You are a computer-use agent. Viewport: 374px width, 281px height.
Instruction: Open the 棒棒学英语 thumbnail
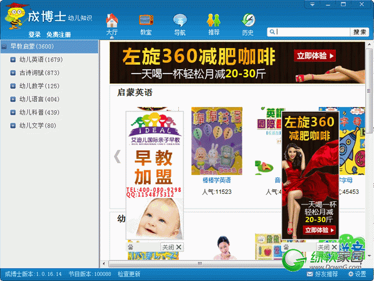[x=216, y=141]
